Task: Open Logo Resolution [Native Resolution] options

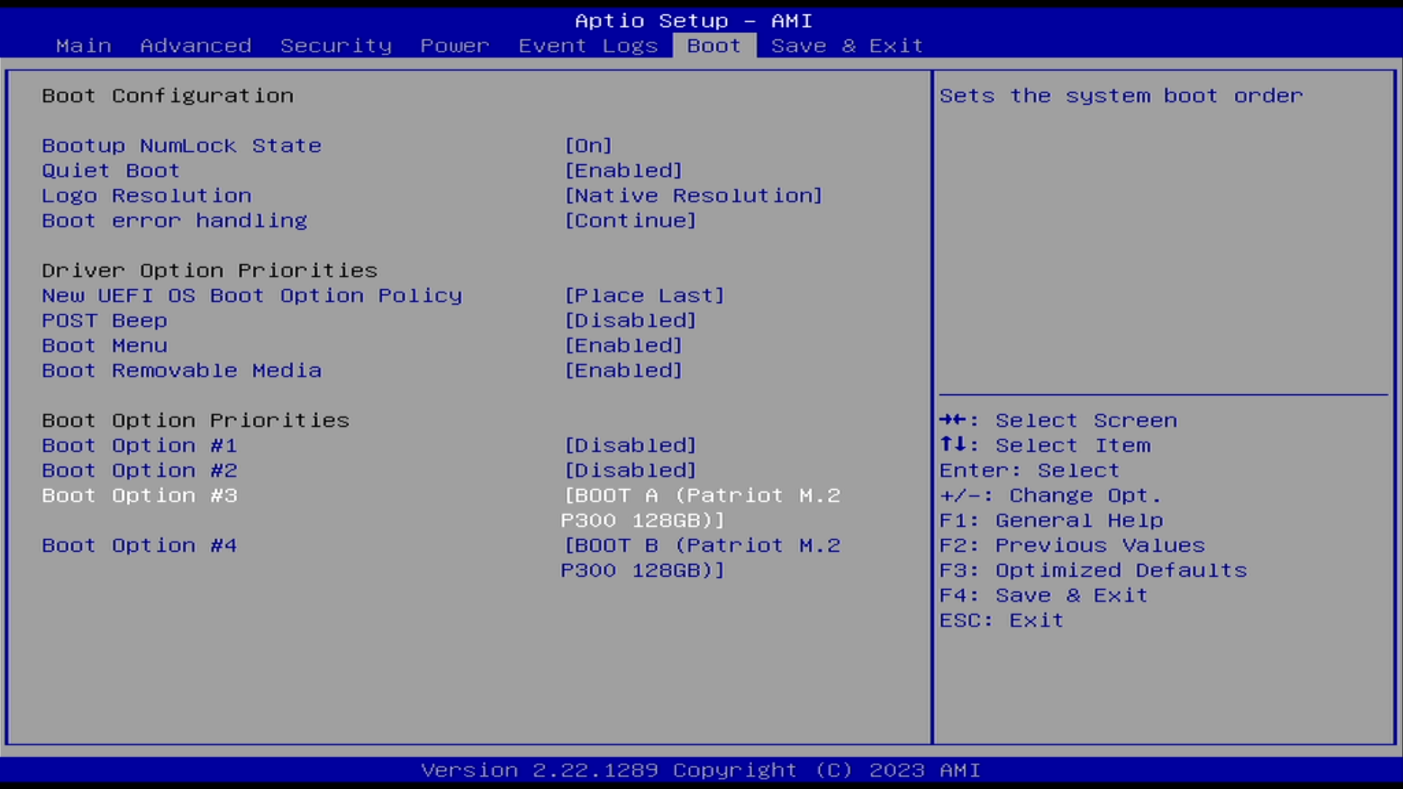Action: tap(693, 195)
